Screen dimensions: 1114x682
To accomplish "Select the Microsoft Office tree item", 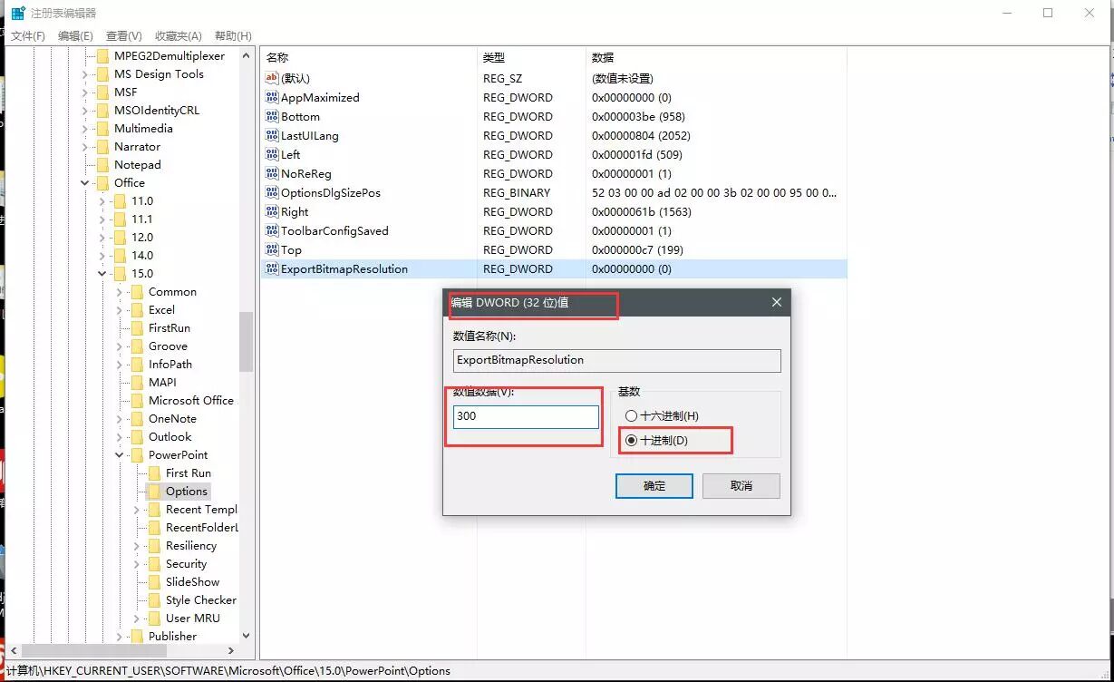I will [191, 400].
